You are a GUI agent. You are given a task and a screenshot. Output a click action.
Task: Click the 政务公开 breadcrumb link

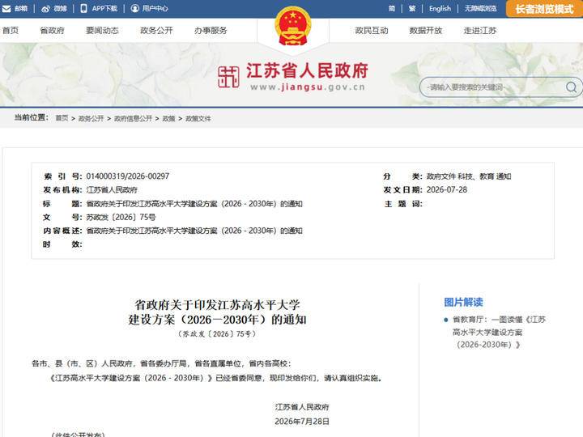click(91, 118)
